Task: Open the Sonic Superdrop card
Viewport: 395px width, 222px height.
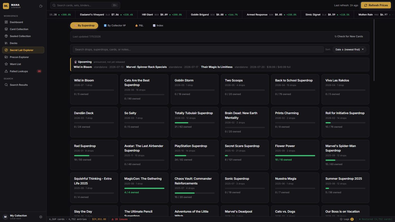Action: click(245, 188)
